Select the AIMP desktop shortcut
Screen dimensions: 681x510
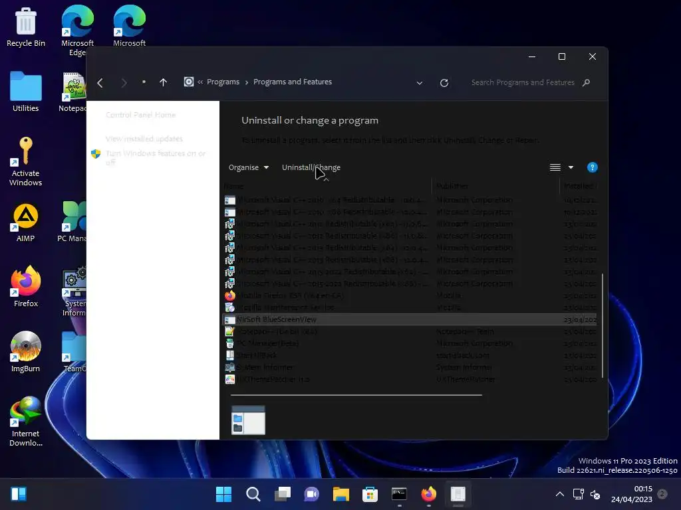click(x=26, y=222)
